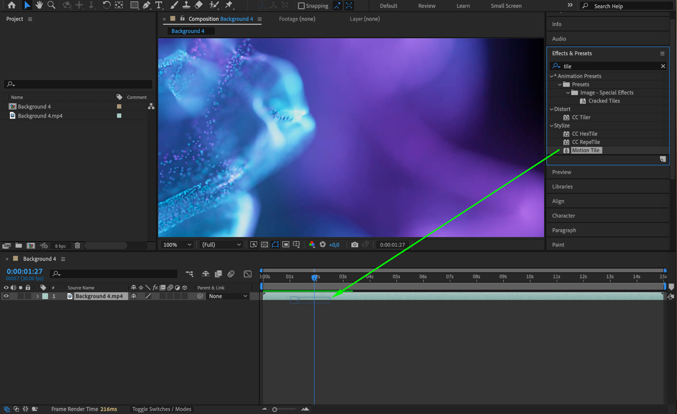Enable the Snapping checkbox

coord(301,6)
